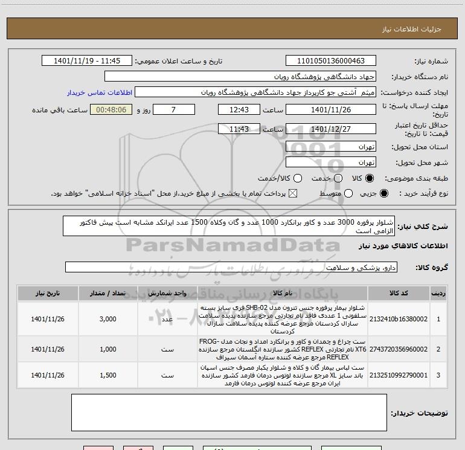Click the واحد شمارش column header

tap(167, 293)
